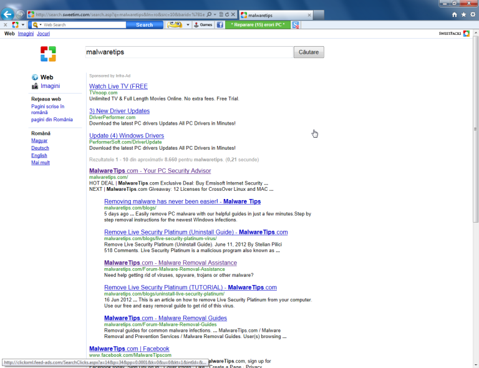Open Favorites with the star icon

[464, 15]
